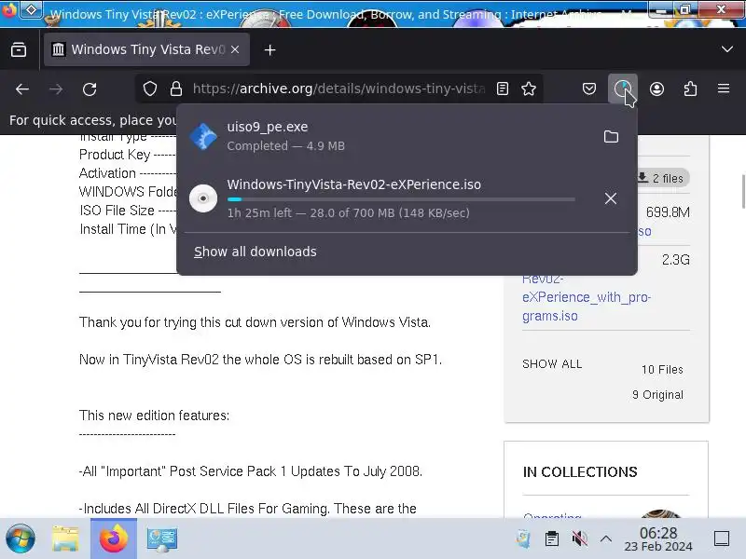The height and width of the screenshot is (559, 746).
Task: Open File Explorer from taskbar
Action: pyautogui.click(x=65, y=539)
